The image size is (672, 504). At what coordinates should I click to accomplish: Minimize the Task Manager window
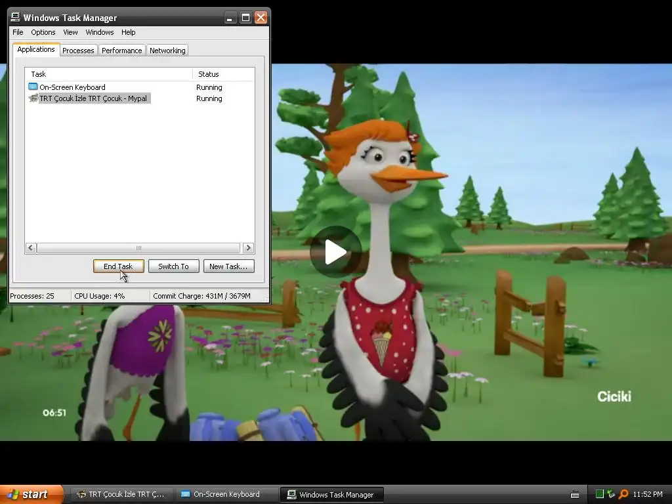click(230, 18)
